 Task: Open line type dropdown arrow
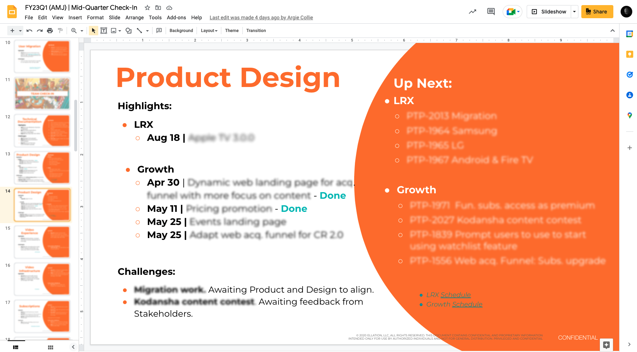[x=147, y=31]
